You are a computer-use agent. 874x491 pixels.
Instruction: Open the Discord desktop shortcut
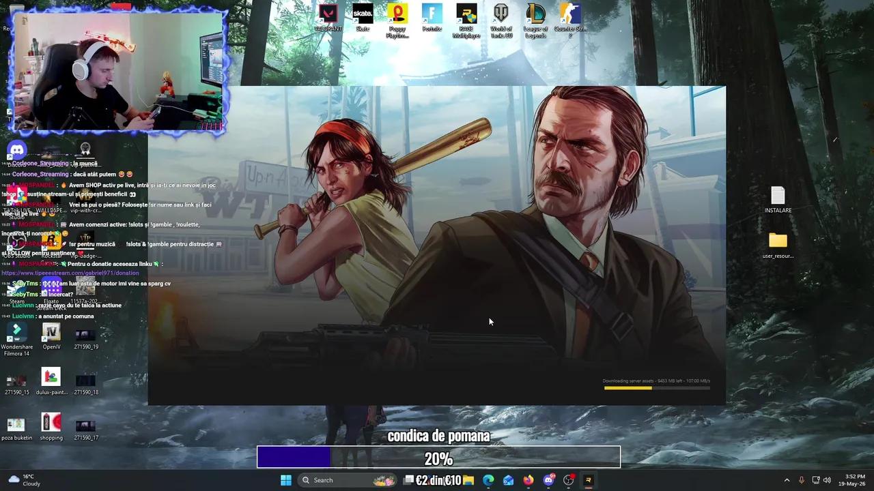17,151
